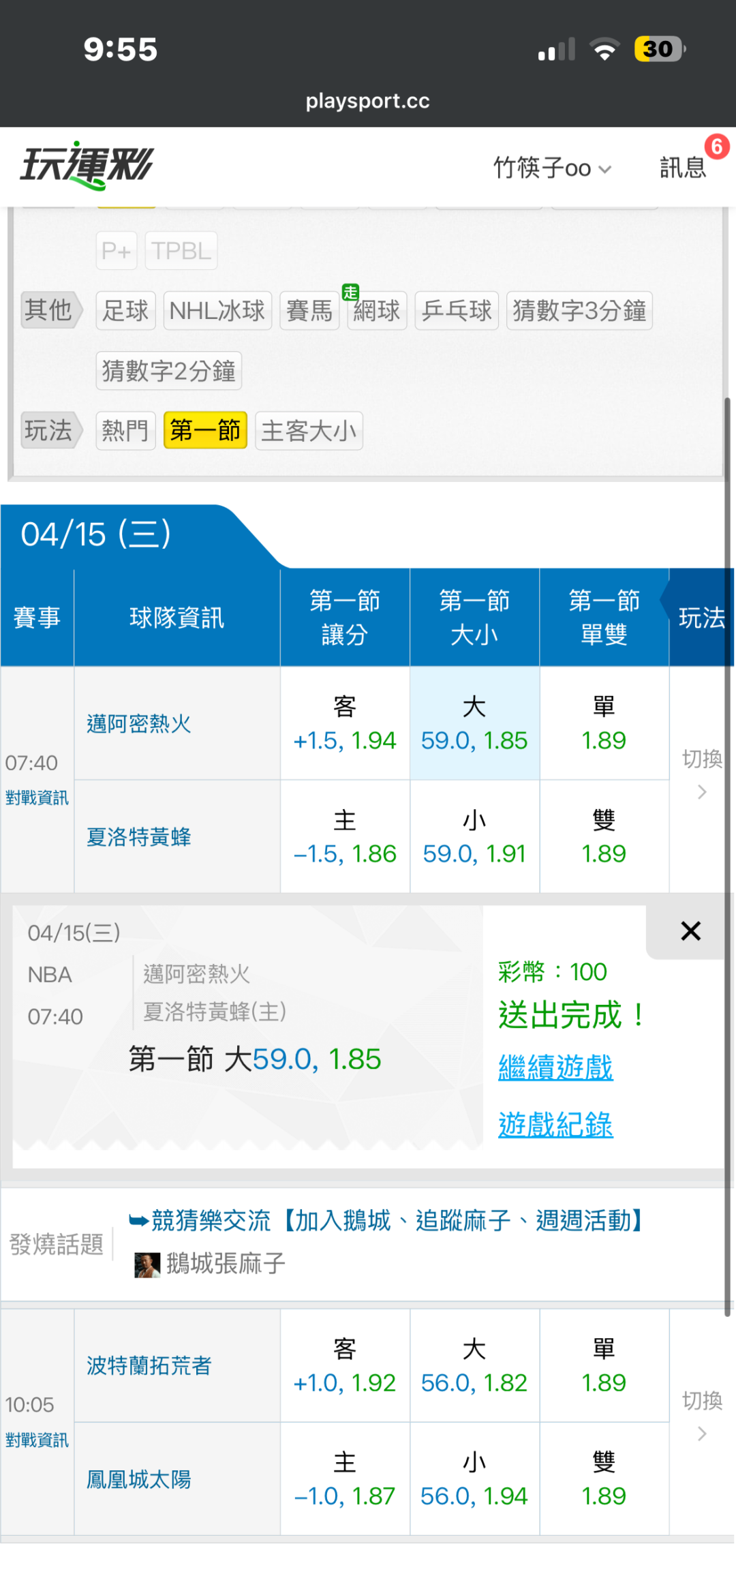
Task: Choose the NHL冰球 sport category
Action: tap(217, 311)
